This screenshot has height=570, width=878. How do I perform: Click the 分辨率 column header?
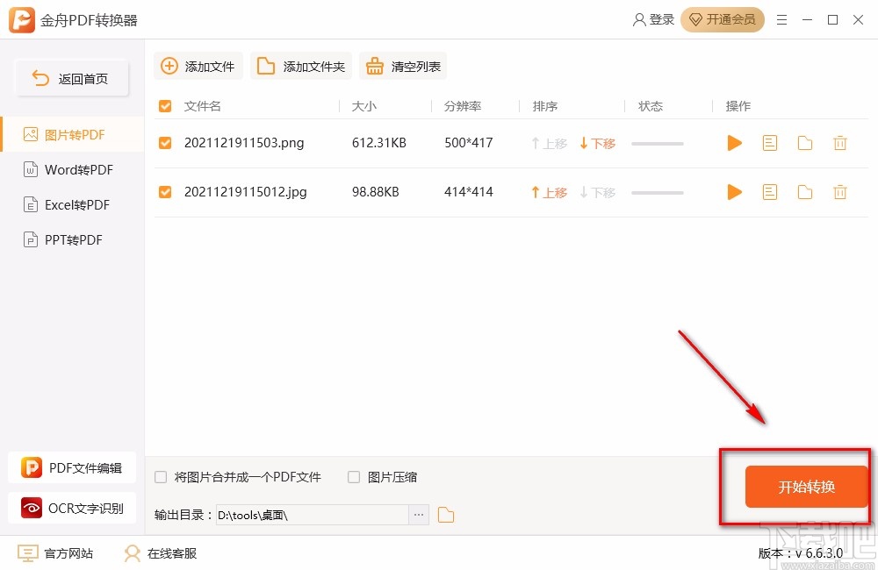463,106
